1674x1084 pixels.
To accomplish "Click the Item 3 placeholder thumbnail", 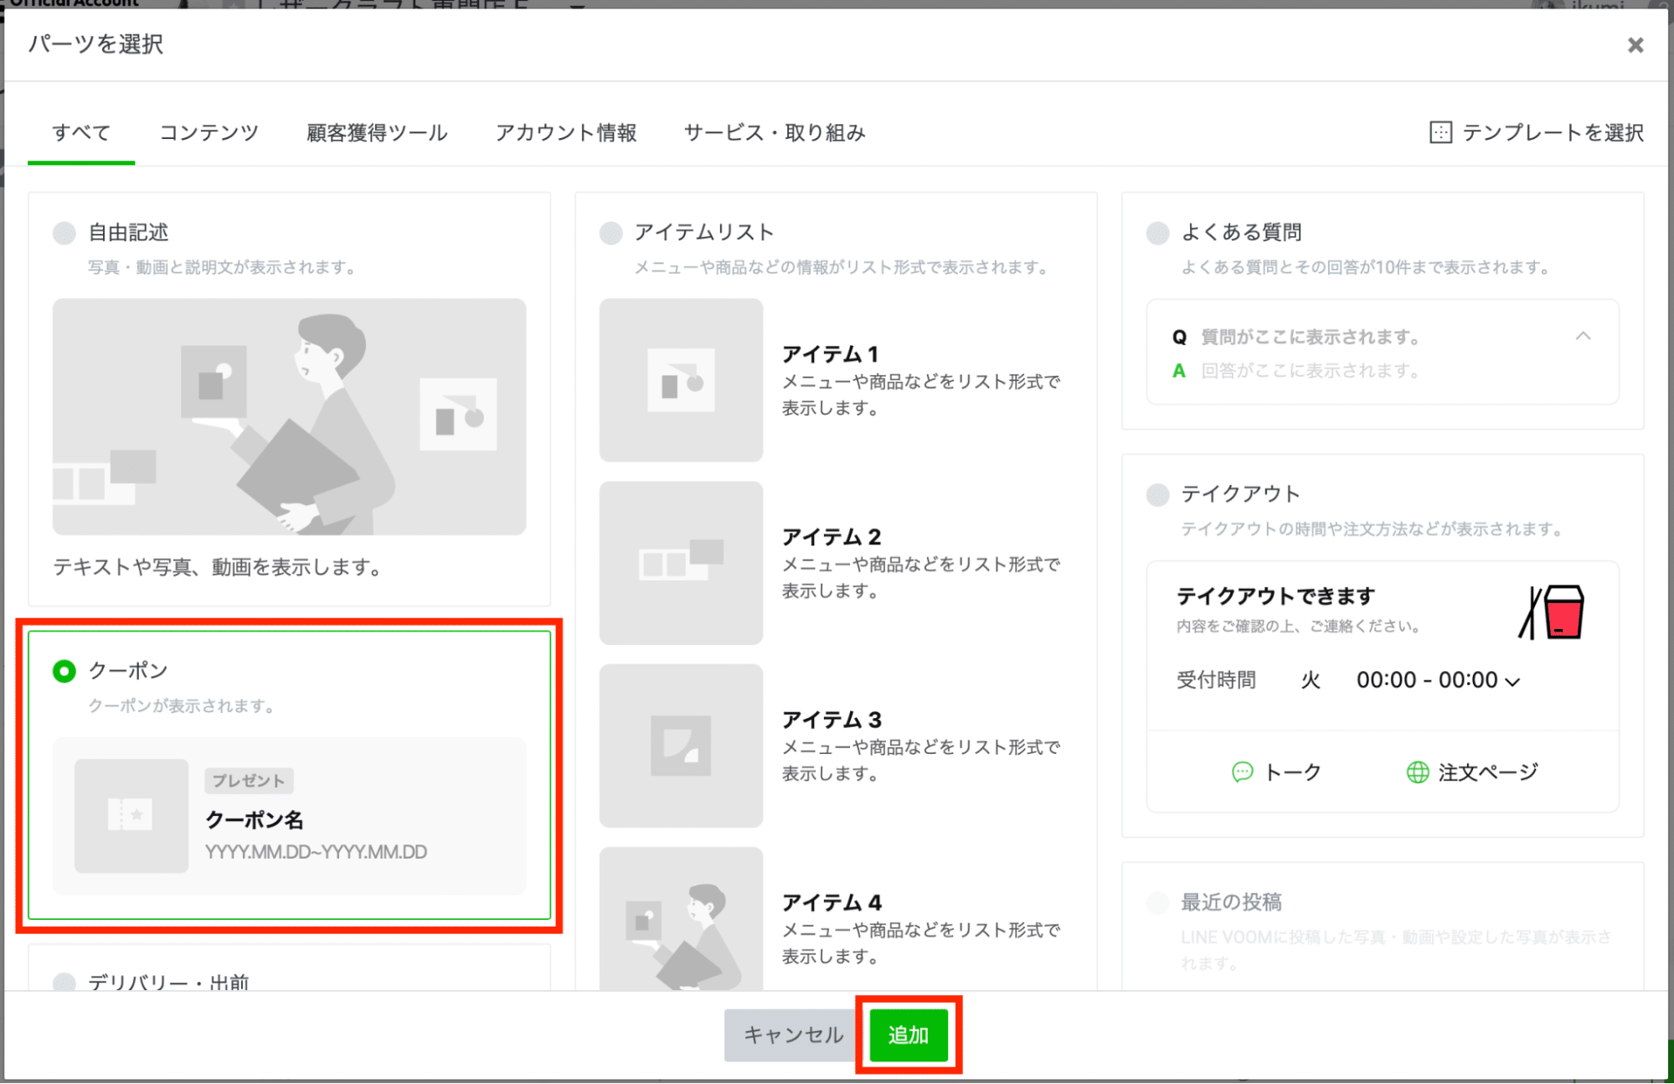I will pyautogui.click(x=681, y=746).
